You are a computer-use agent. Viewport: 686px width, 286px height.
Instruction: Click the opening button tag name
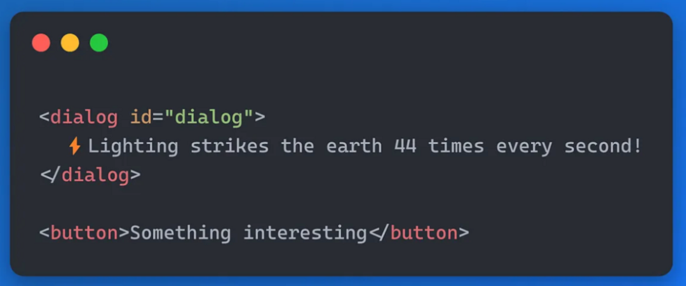pos(84,233)
